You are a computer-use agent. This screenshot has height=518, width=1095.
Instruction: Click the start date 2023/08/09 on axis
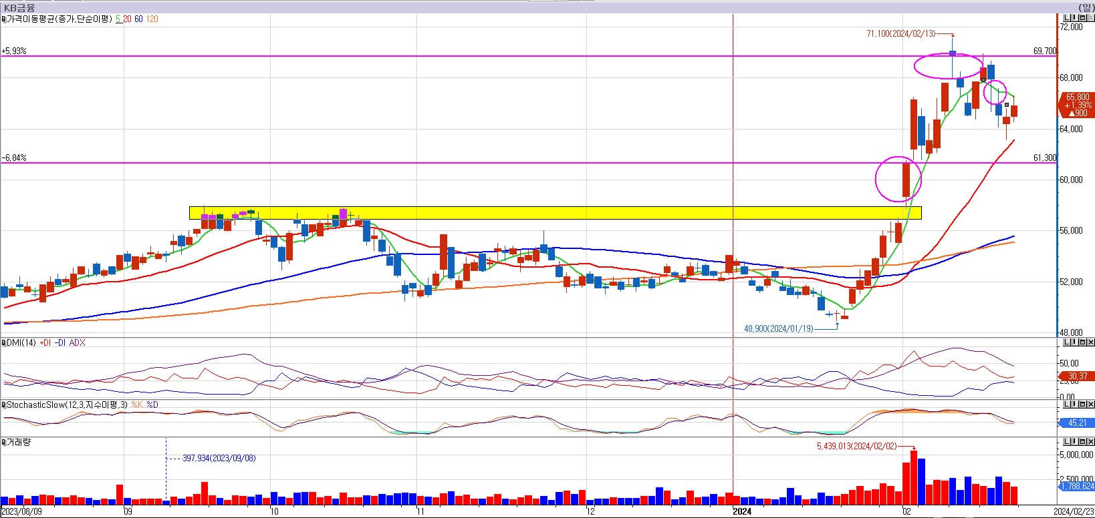point(21,512)
